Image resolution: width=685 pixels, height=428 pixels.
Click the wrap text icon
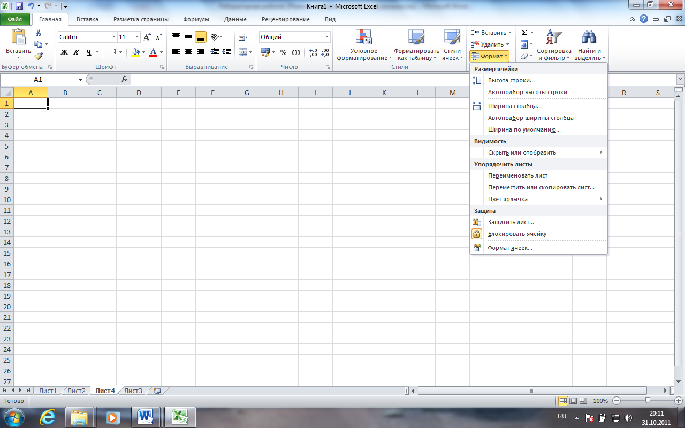[x=243, y=37]
